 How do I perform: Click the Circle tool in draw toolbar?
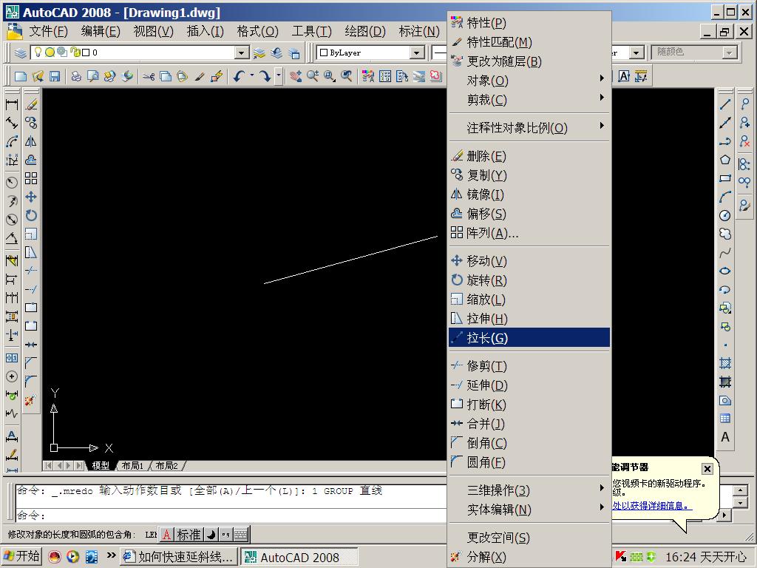point(724,215)
